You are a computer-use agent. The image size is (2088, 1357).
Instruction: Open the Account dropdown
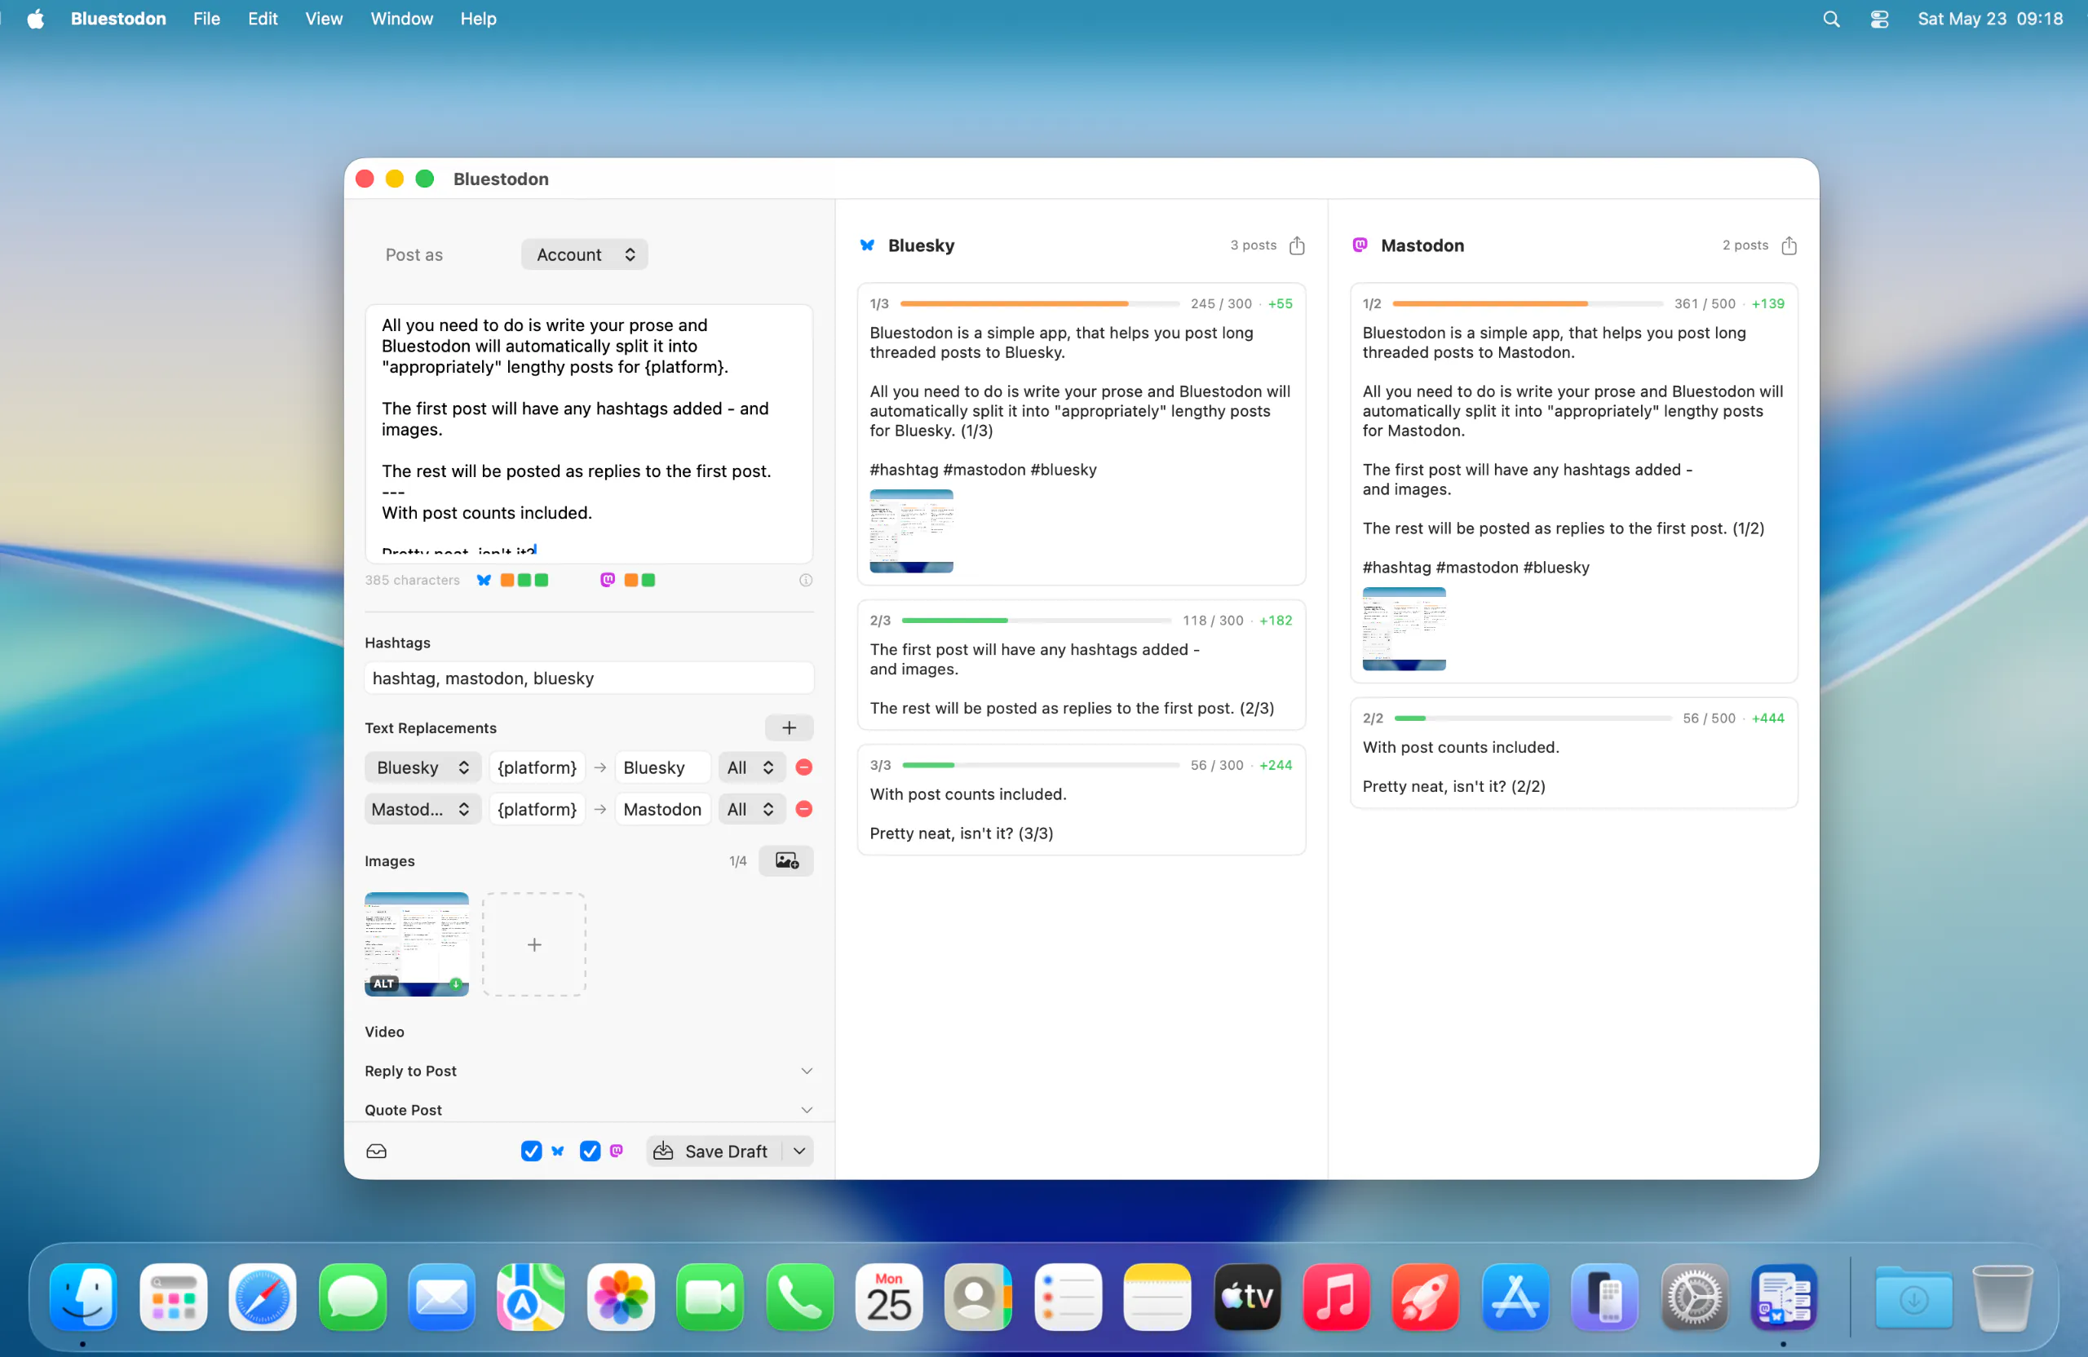pyautogui.click(x=584, y=254)
